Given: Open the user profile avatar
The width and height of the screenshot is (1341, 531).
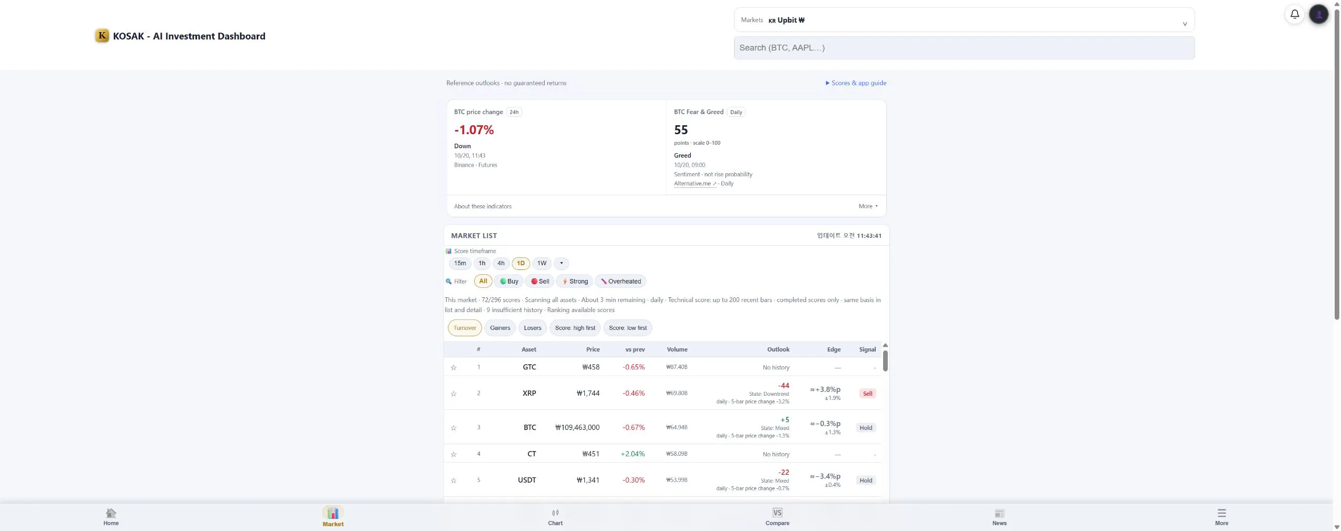Looking at the screenshot, I should 1319,14.
